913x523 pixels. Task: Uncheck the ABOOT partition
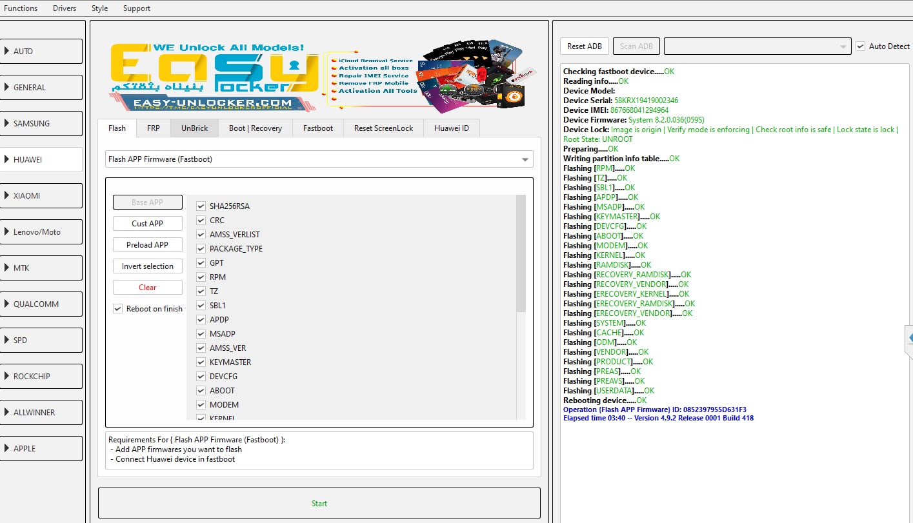pos(201,391)
